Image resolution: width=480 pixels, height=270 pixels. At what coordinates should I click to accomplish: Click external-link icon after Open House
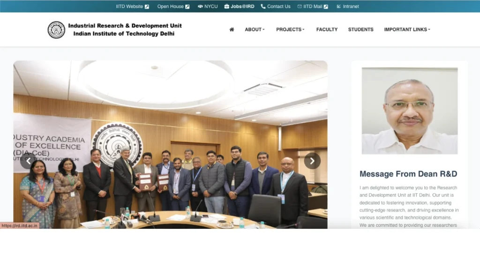187,7
